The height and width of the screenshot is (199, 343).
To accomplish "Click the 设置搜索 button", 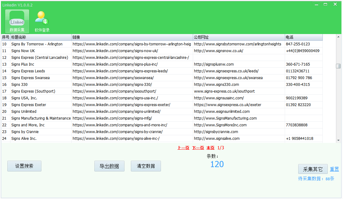I will (24, 166).
